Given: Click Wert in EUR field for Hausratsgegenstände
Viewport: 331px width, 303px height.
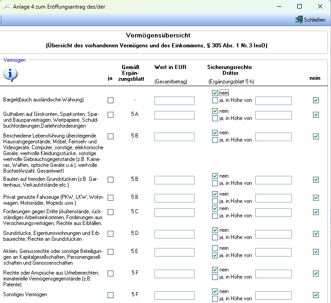Looking at the screenshot, I should [174, 137].
